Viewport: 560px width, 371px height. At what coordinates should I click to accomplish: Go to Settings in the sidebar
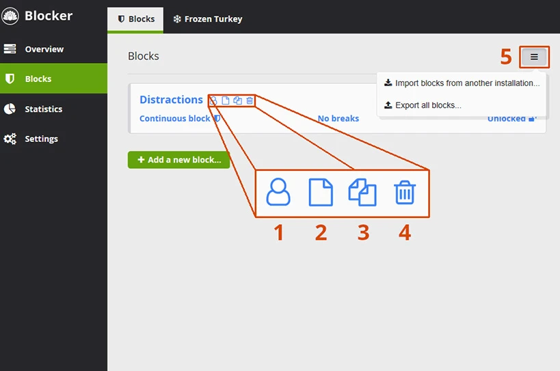click(x=41, y=139)
